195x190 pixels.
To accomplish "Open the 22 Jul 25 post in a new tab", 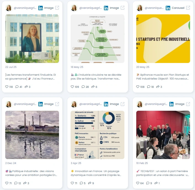I will tap(57, 8).
